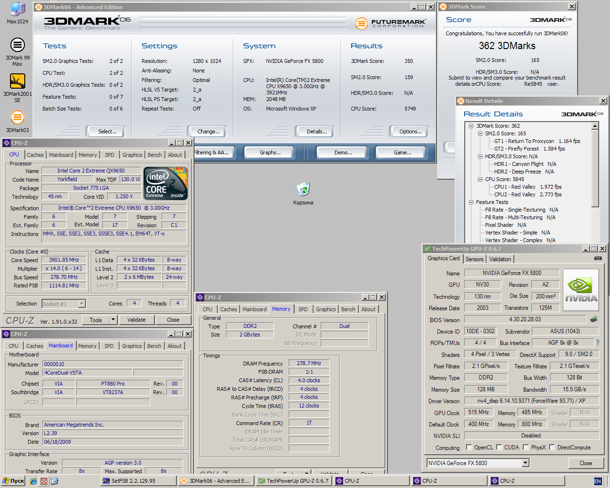610x488 pixels.
Task: Enable the PhysX checkbox
Action: click(x=526, y=447)
